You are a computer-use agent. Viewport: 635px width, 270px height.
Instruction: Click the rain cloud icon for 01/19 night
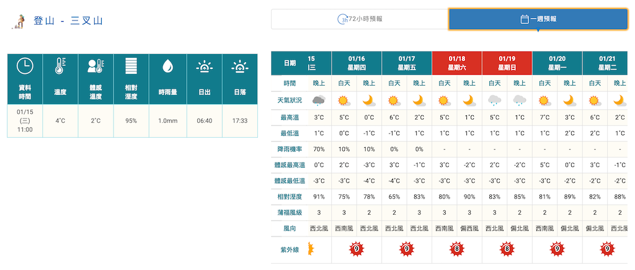coord(520,101)
